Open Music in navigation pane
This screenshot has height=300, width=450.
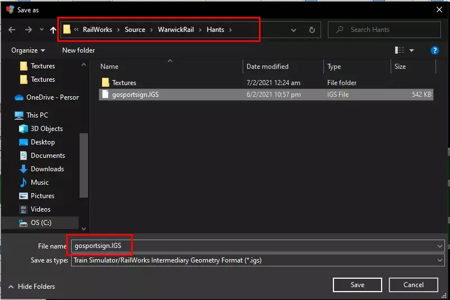[34, 182]
